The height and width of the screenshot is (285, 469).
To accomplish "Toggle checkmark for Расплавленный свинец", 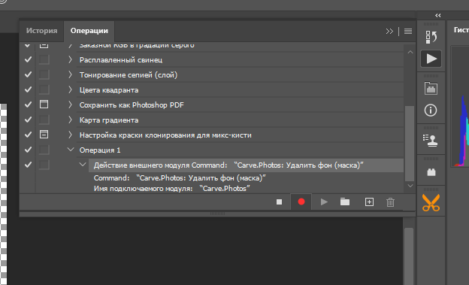I will pyautogui.click(x=28, y=59).
